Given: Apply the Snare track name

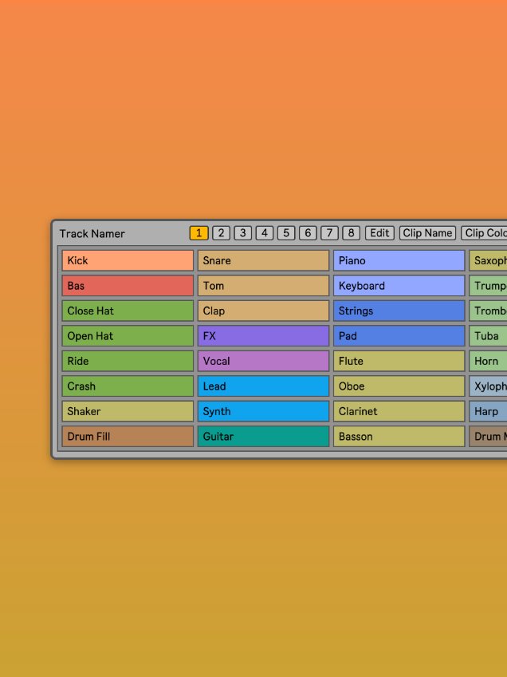Looking at the screenshot, I should (263, 260).
